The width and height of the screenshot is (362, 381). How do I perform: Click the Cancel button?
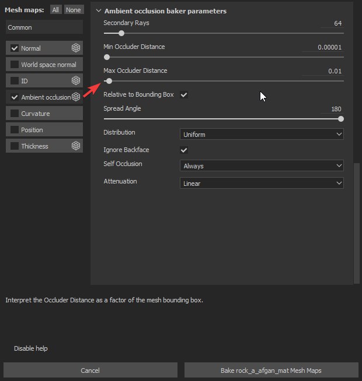[x=90, y=370]
